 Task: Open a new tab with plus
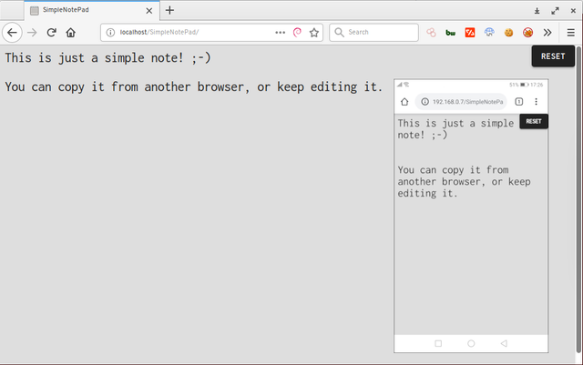click(169, 10)
